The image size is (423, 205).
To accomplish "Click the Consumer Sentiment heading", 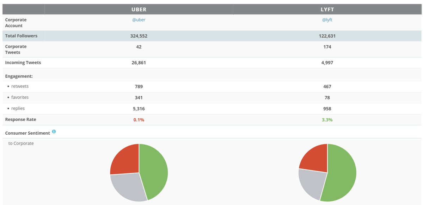I will click(x=27, y=133).
